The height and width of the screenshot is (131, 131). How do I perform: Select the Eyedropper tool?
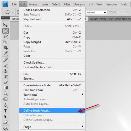[6, 53]
